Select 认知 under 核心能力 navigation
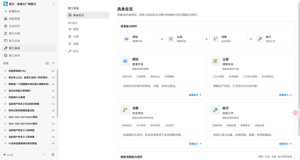This screenshot has width=300, height=160. 88,37
